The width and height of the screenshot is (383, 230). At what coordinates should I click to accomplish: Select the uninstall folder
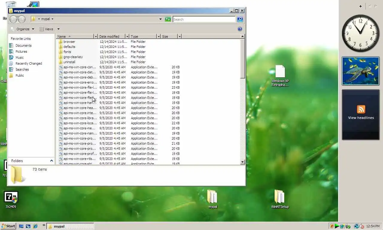coord(78,62)
